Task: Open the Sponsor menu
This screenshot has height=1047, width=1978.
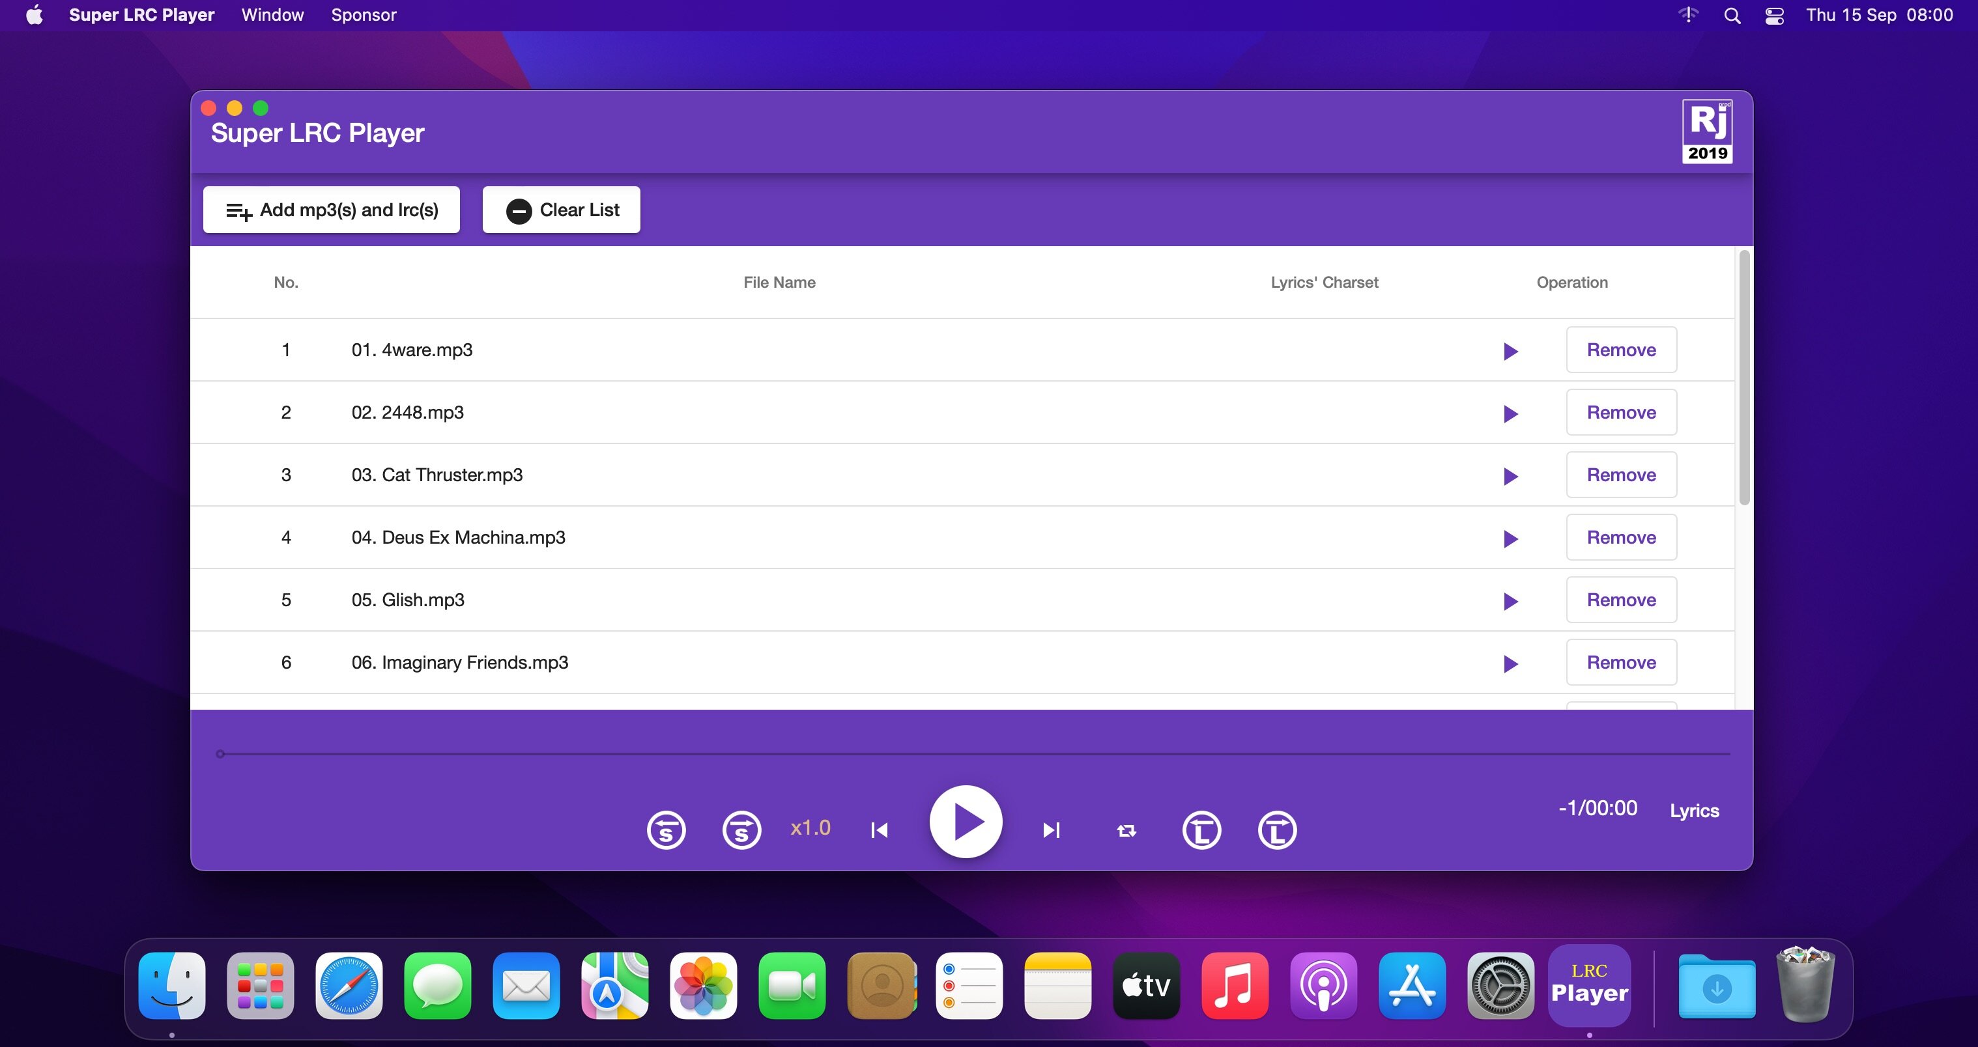Action: pyautogui.click(x=363, y=14)
